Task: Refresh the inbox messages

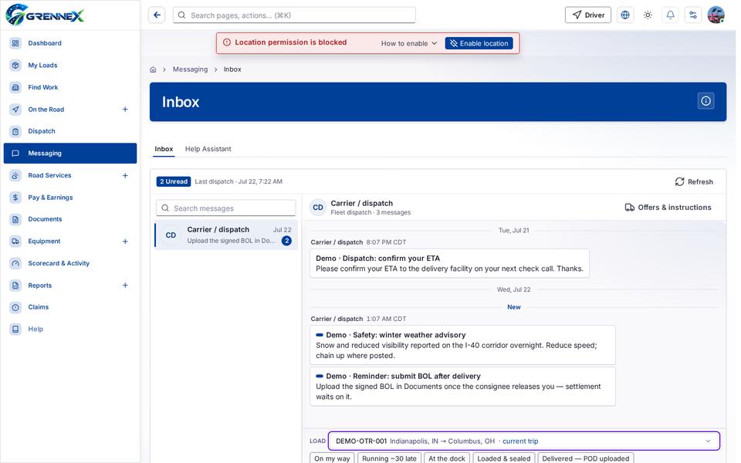Action: pos(694,182)
